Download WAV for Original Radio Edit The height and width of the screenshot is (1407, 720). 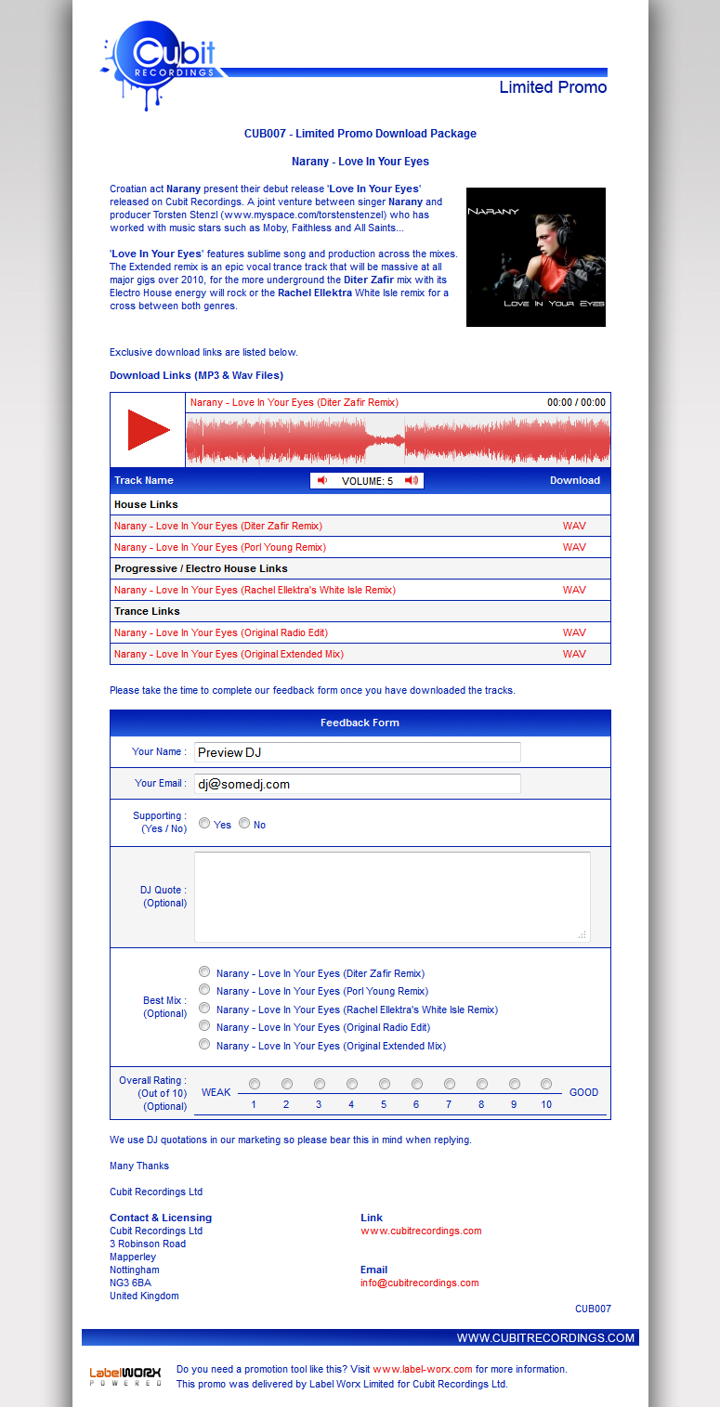pos(574,632)
